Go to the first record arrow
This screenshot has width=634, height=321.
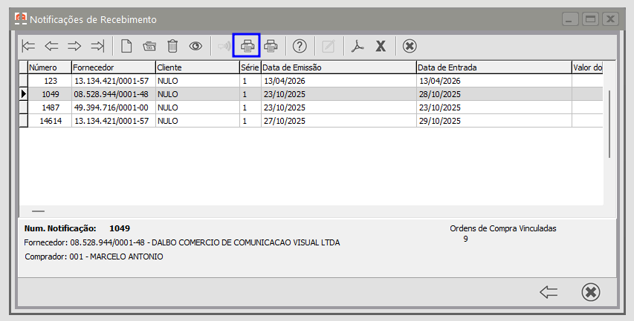point(28,46)
